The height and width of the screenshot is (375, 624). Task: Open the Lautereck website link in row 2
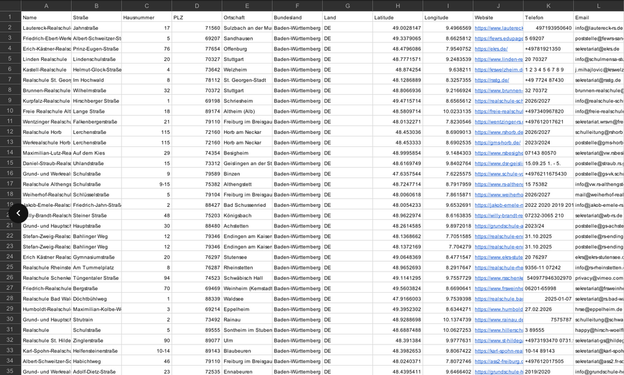coord(499,28)
